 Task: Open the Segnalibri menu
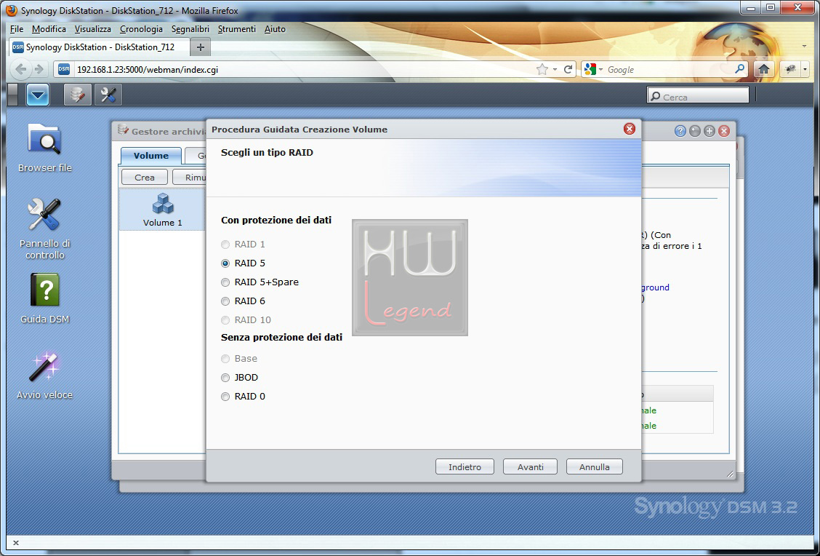pos(190,29)
